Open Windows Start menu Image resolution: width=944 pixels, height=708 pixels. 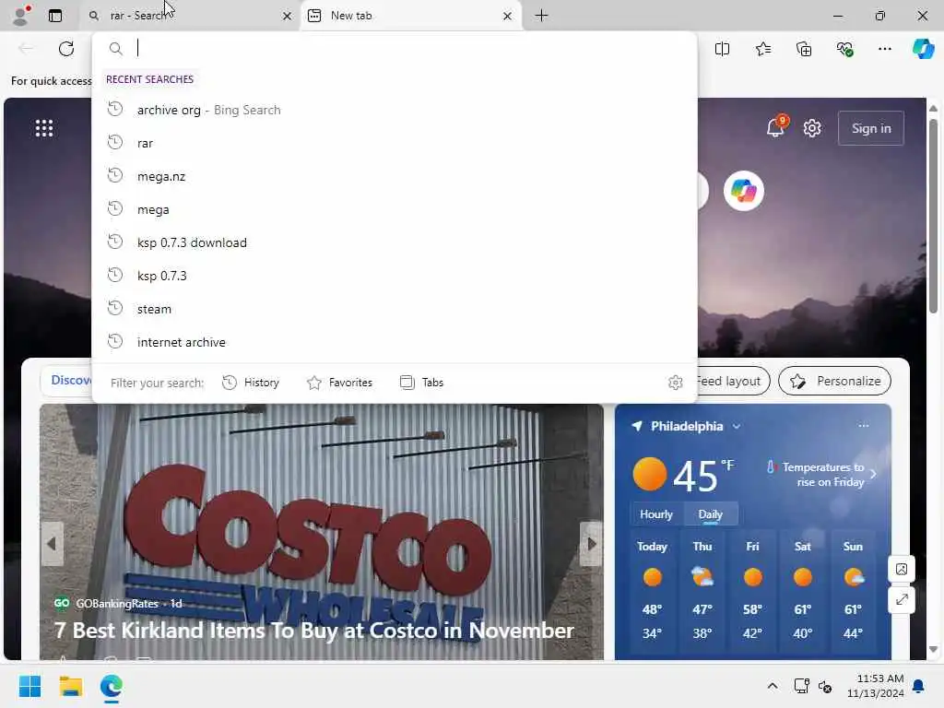tap(29, 686)
